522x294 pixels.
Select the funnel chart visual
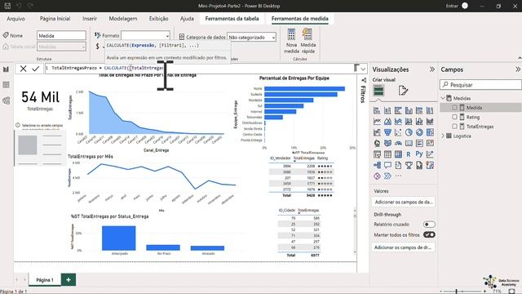387,132
